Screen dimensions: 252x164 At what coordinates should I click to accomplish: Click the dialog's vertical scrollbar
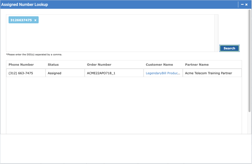tap(250, 55)
